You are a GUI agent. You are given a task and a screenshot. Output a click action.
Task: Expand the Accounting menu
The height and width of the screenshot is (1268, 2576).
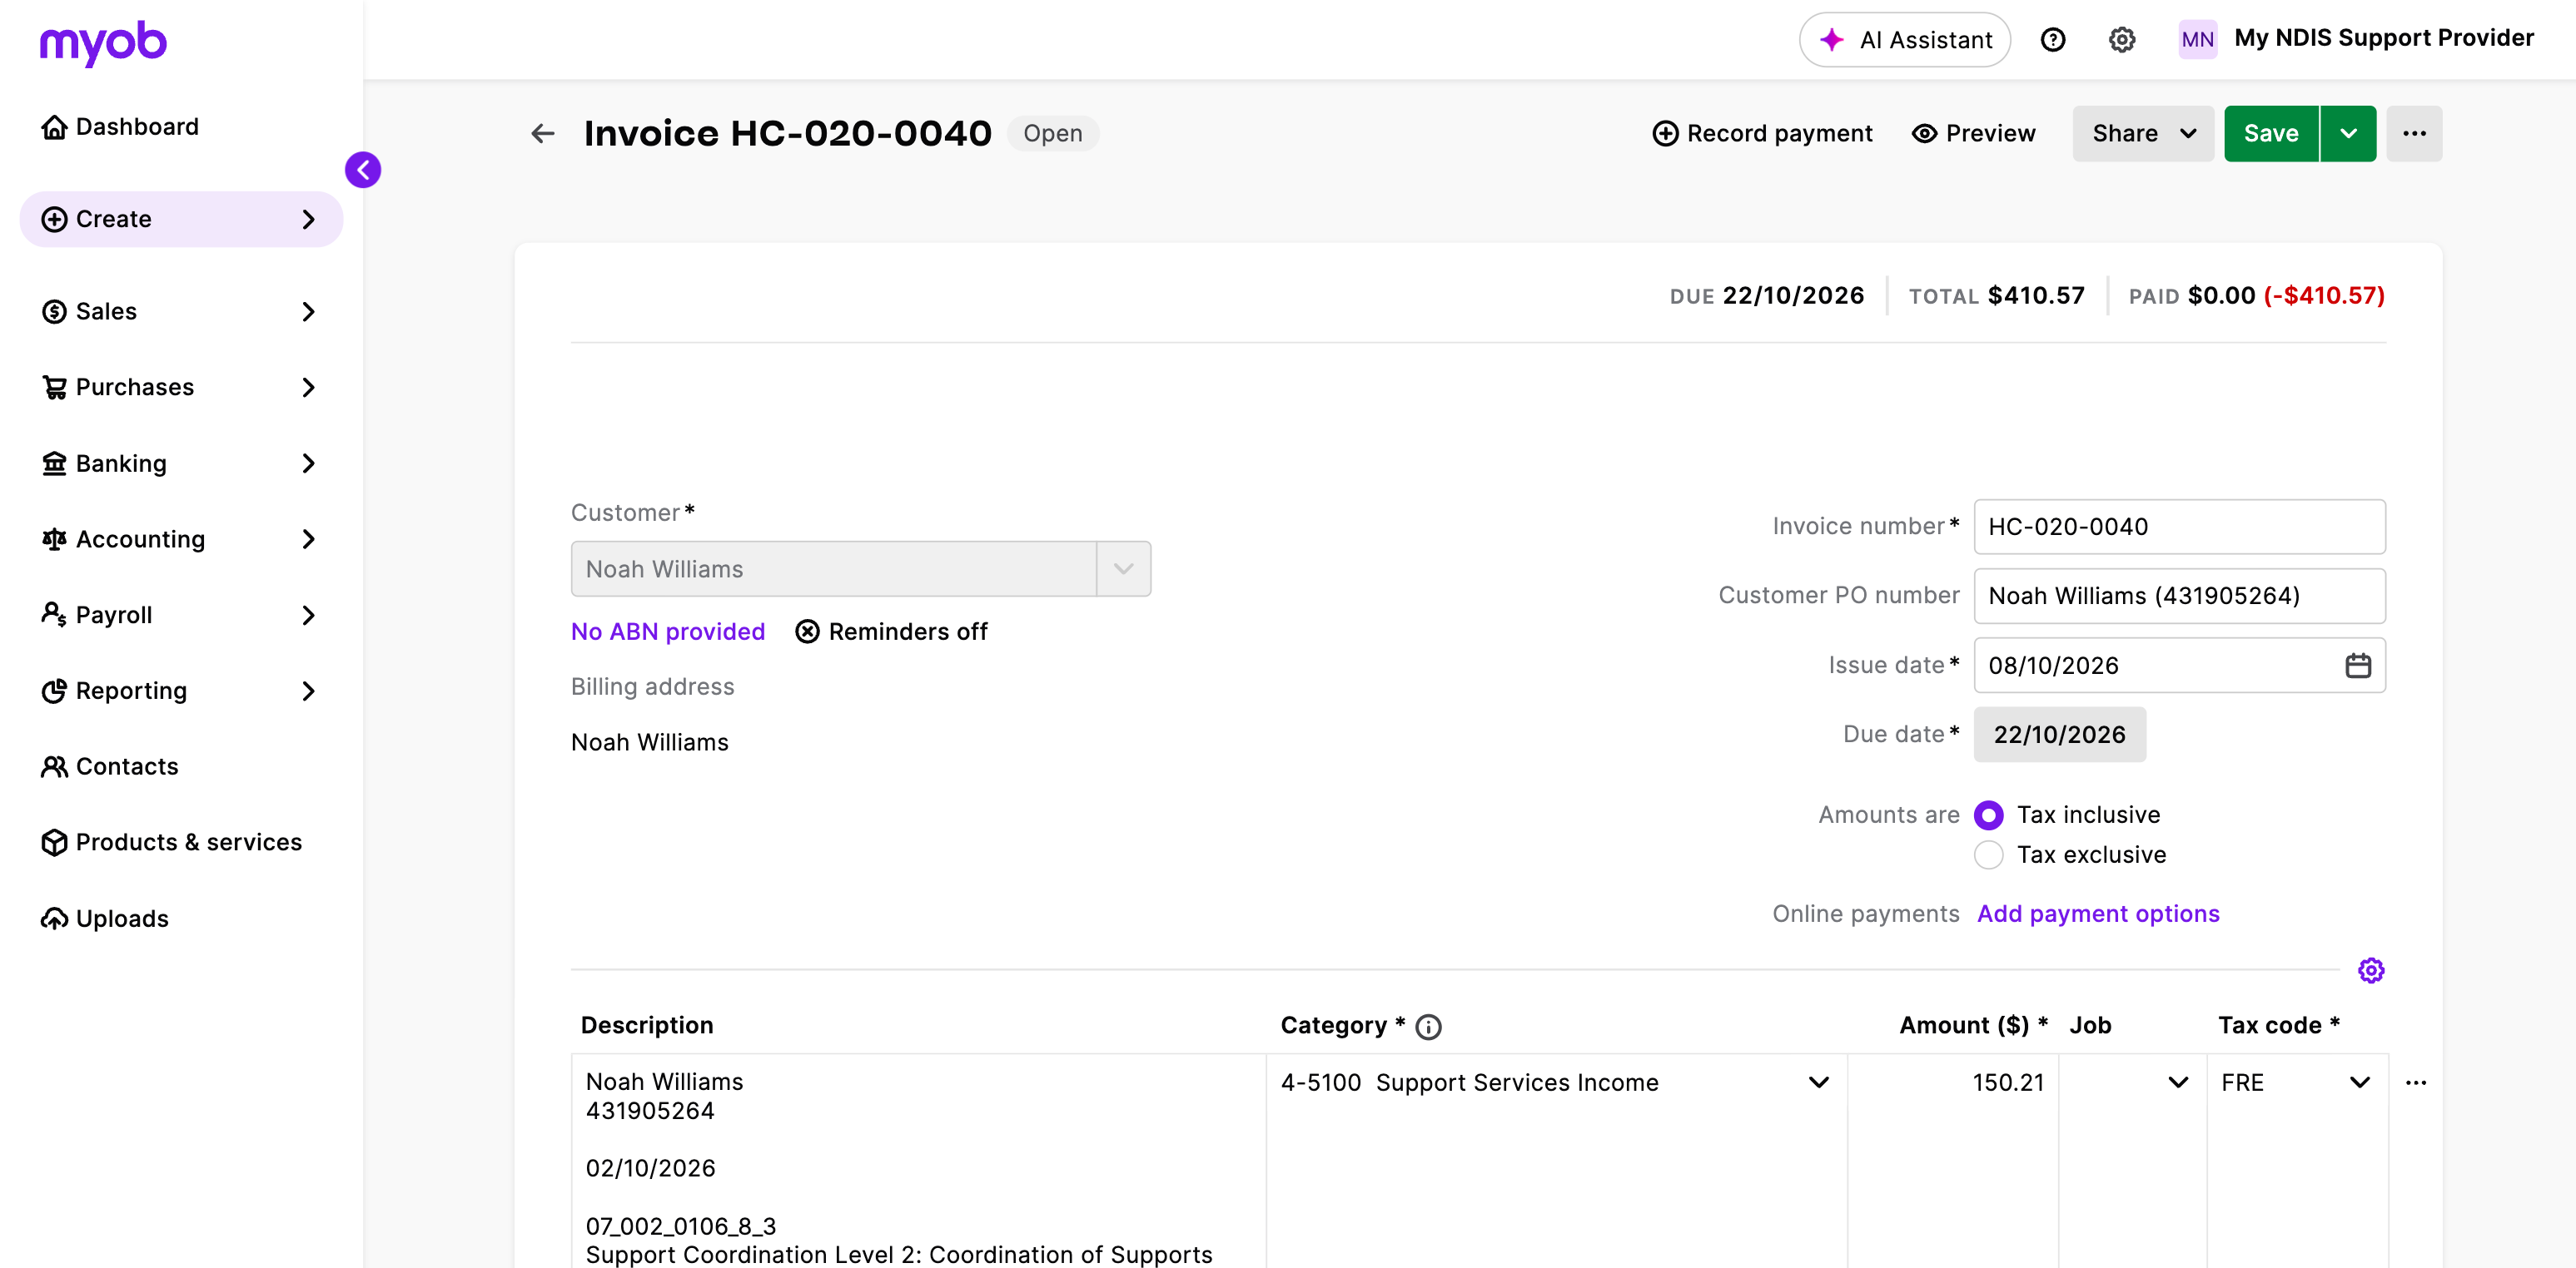click(x=181, y=540)
